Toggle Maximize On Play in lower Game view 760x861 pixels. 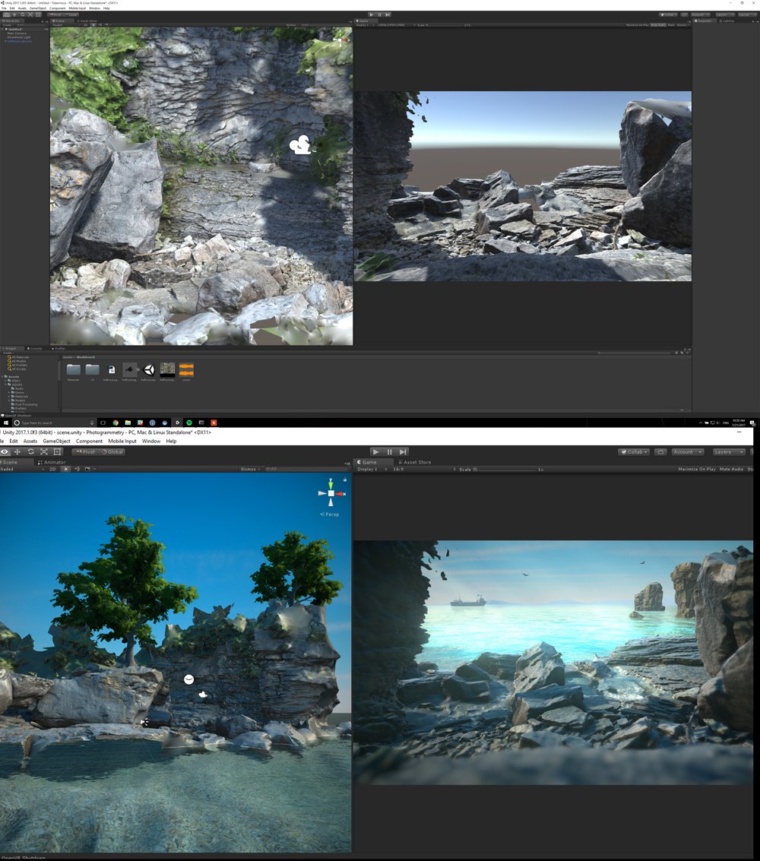696,470
